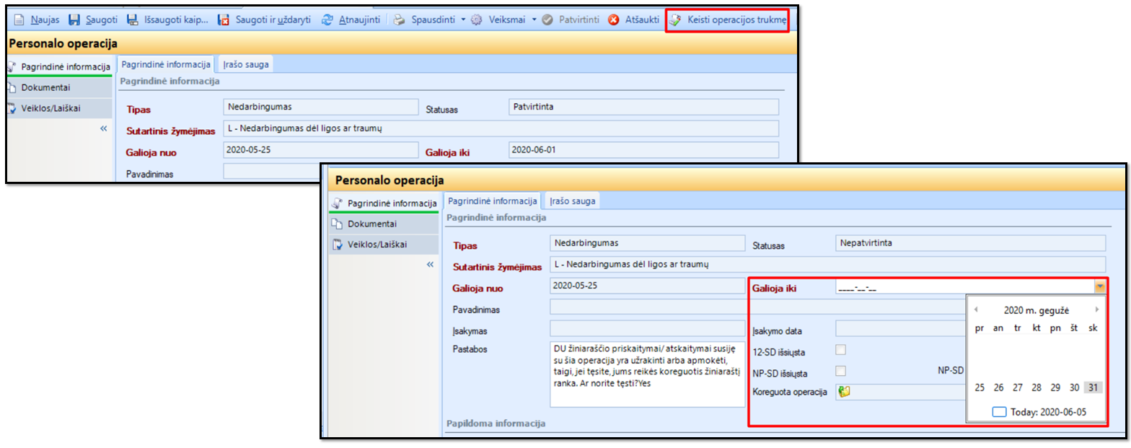
Task: Enable the NP-SD išsiųsta checkbox
Action: 840,372
